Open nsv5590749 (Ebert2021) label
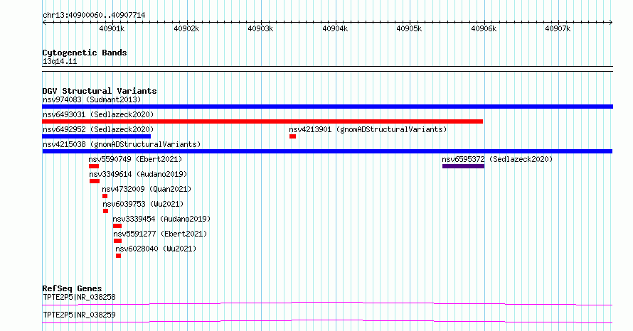Viewport: 633px width, 331px height. point(135,159)
